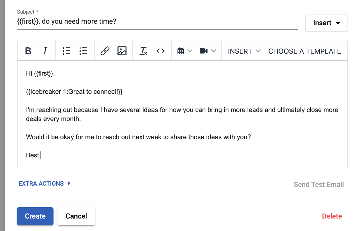Click into the Subject field

157,21
